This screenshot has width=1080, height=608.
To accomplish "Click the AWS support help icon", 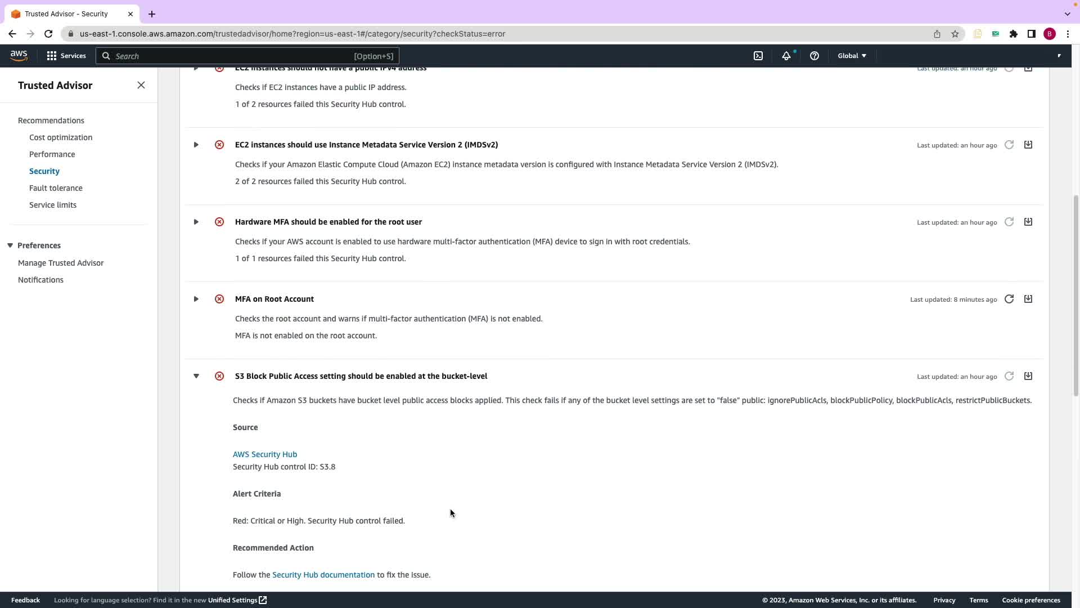I will coord(814,56).
